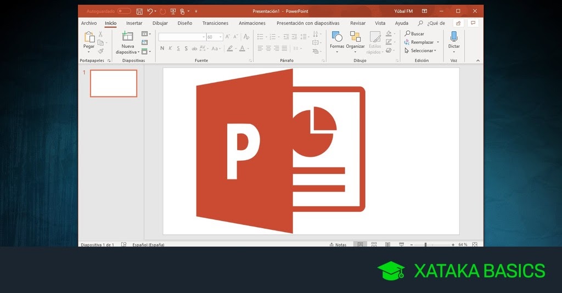Open the Seleccionar dropdown
The height and width of the screenshot is (293, 562).
(x=420, y=51)
